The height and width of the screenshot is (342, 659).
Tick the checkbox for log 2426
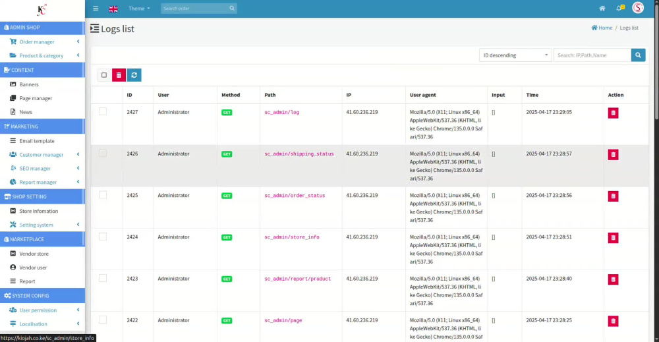pyautogui.click(x=103, y=153)
